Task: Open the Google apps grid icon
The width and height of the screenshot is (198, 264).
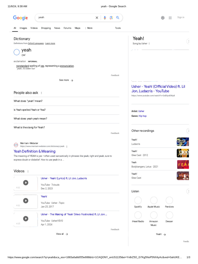Action: (x=170, y=18)
